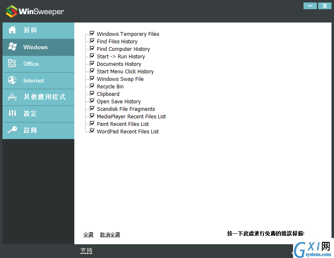Select 'Paint Recent Files List' label
This screenshot has width=334, height=258.
coord(123,124)
